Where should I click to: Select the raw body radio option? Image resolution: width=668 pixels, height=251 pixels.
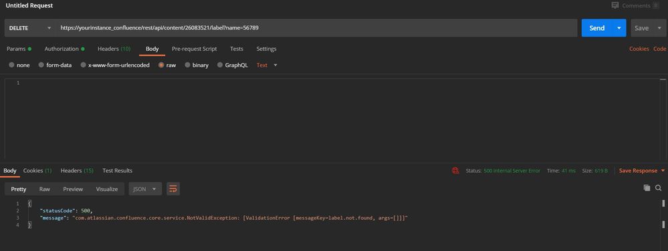(161, 65)
